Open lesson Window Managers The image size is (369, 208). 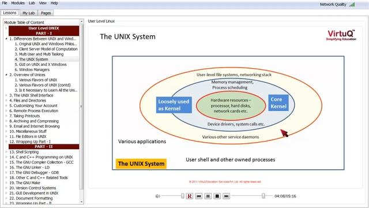(32, 69)
